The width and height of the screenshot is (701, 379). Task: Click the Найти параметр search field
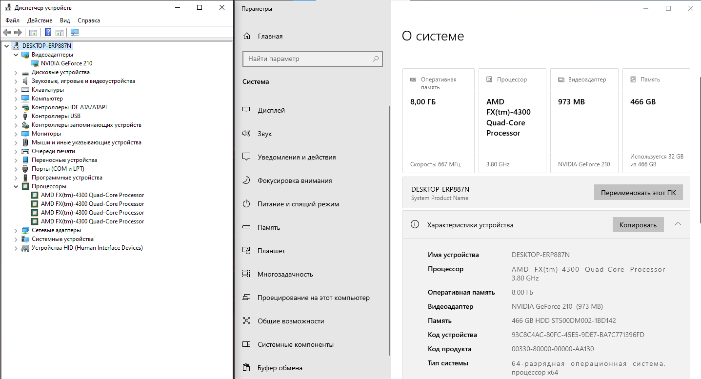click(x=313, y=59)
